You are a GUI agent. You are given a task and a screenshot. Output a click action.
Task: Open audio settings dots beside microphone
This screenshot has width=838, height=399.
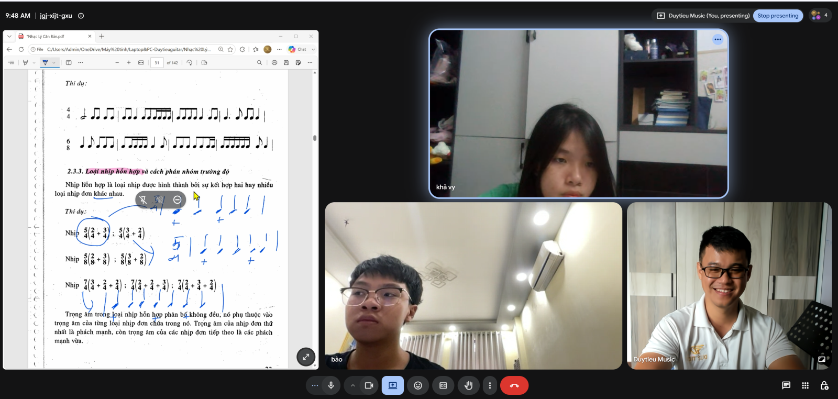[x=315, y=385]
